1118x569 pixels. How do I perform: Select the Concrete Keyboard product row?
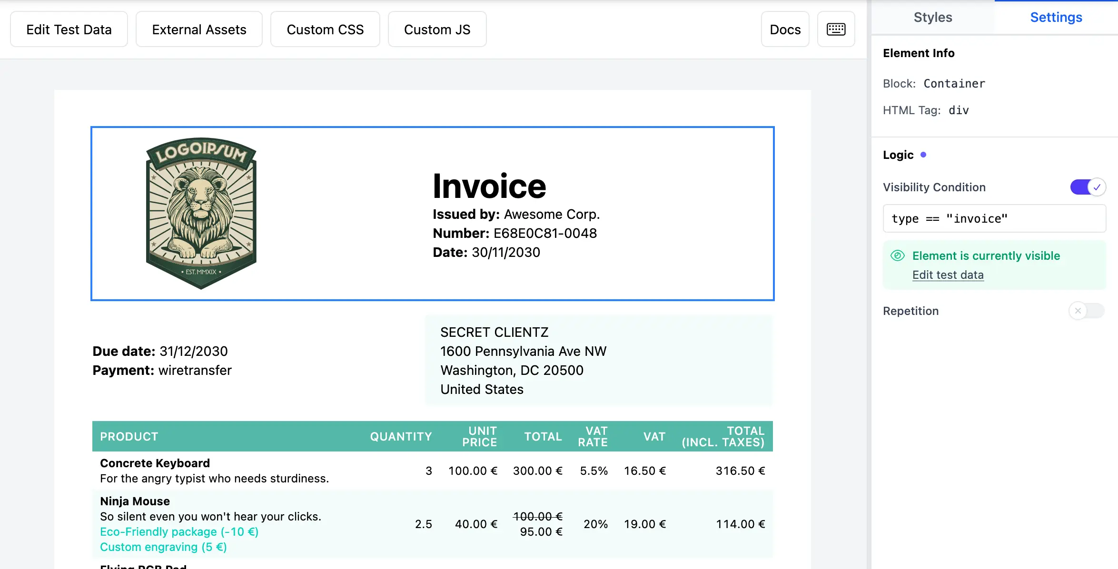(214, 471)
